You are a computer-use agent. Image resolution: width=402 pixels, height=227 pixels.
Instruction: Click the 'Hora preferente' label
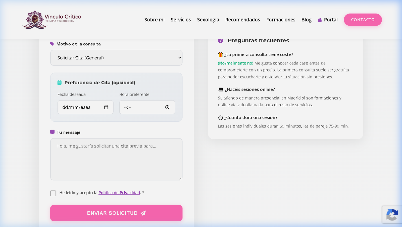pyautogui.click(x=134, y=94)
